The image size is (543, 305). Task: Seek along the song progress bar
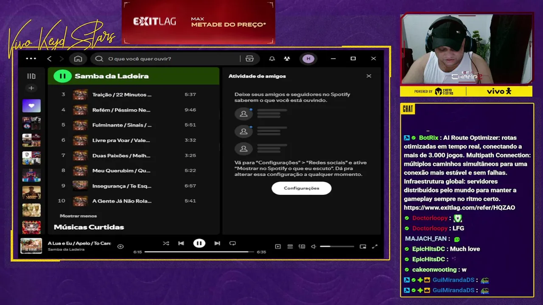[x=199, y=252]
